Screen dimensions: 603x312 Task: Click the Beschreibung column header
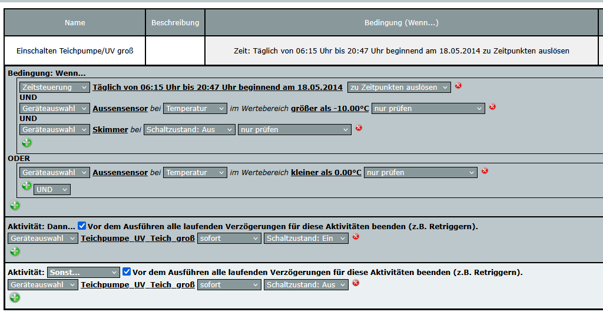click(175, 23)
